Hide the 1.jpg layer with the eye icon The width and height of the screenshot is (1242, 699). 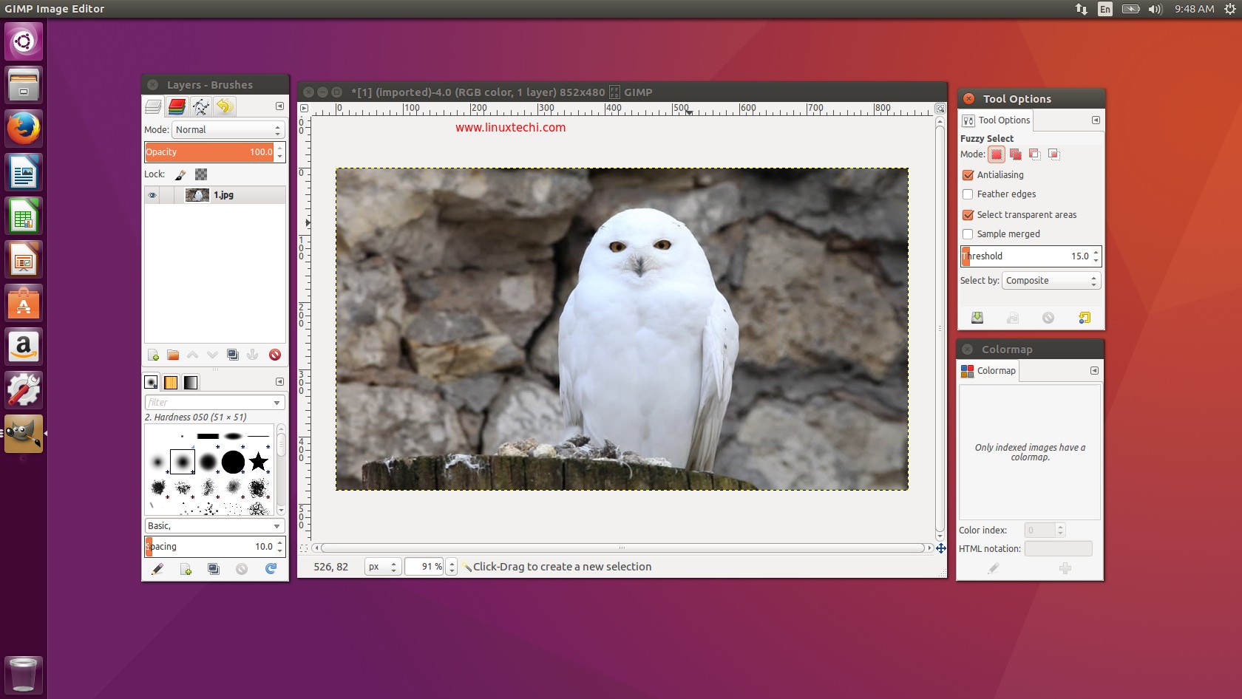pos(152,195)
